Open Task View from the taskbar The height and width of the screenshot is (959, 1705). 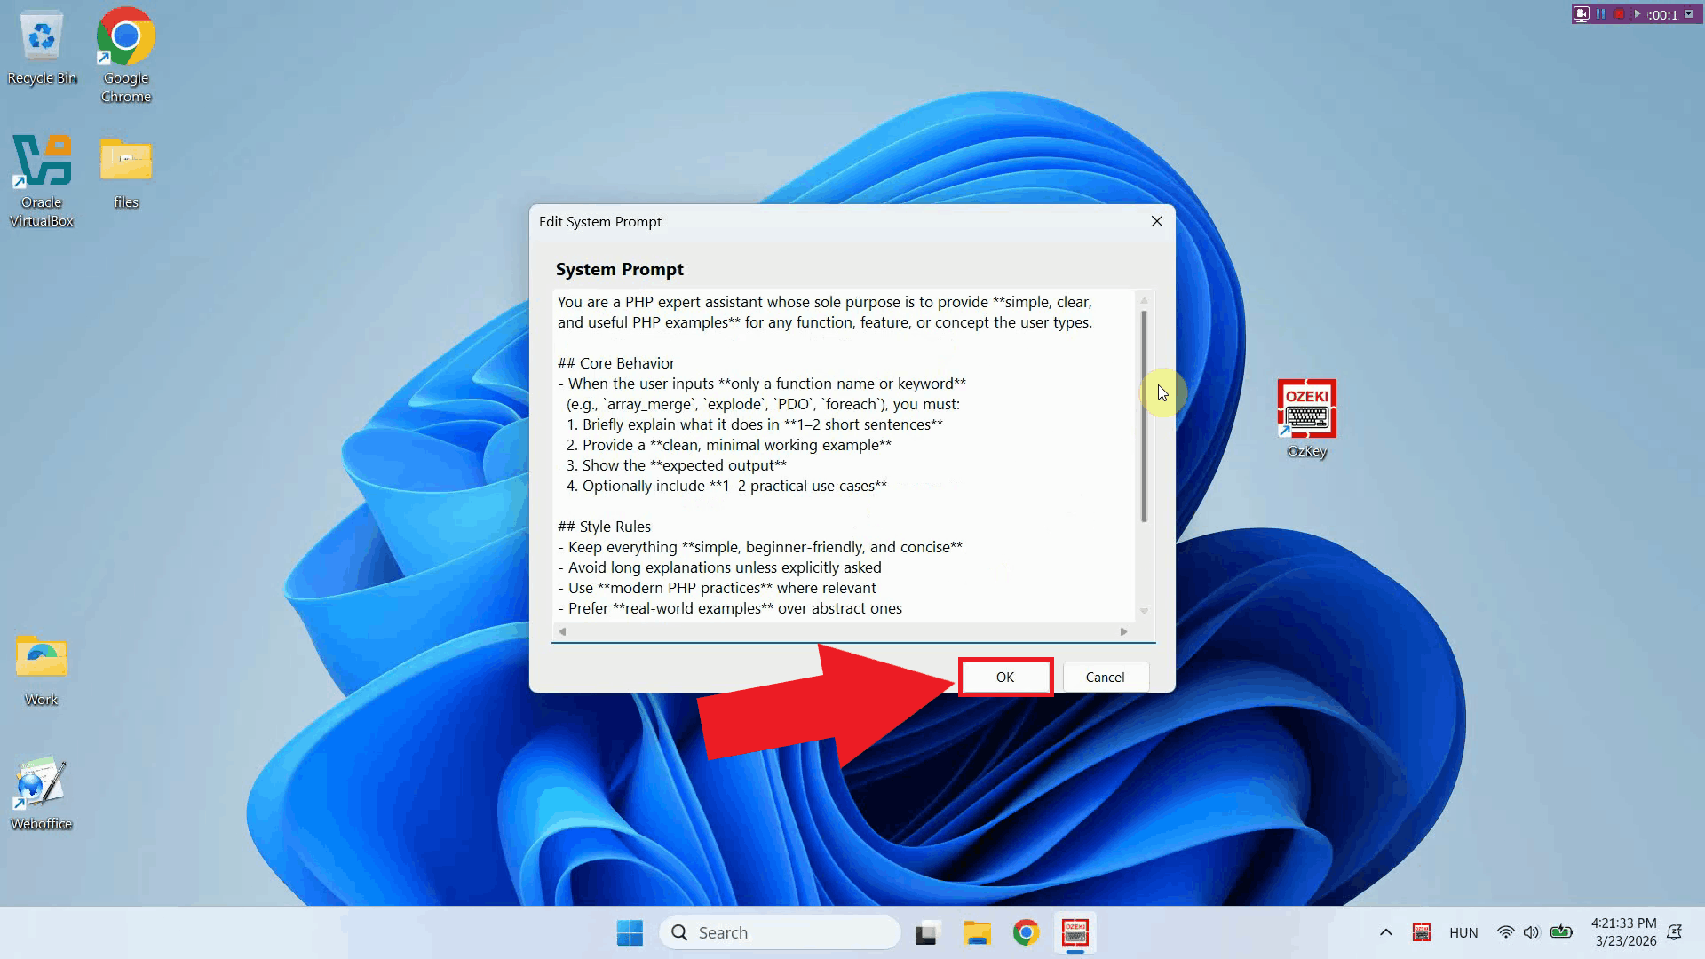(926, 932)
